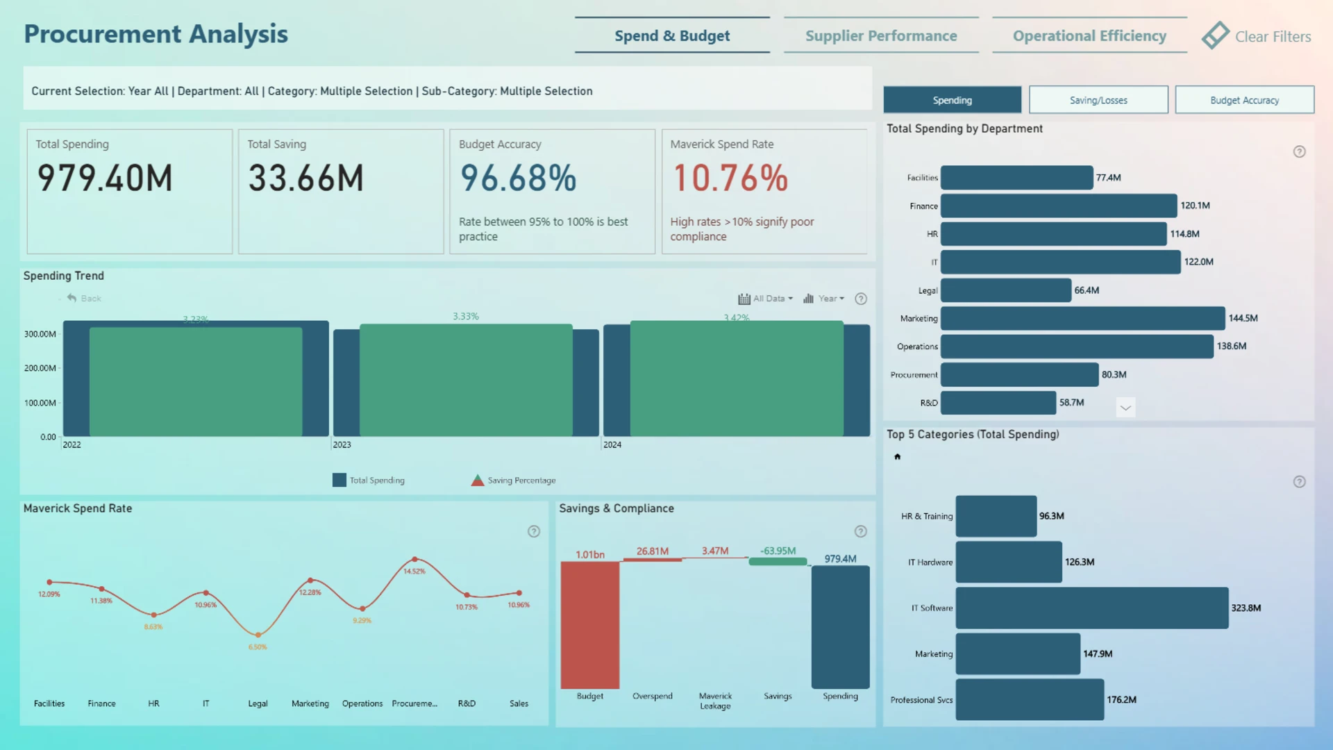Click the Current Selection summary bar

point(448,88)
